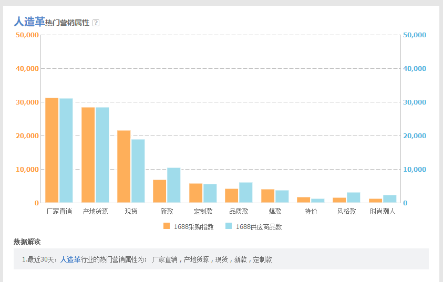This screenshot has width=443, height=282.
Task: Select the blue bar for 爆款
Action: [x=282, y=196]
